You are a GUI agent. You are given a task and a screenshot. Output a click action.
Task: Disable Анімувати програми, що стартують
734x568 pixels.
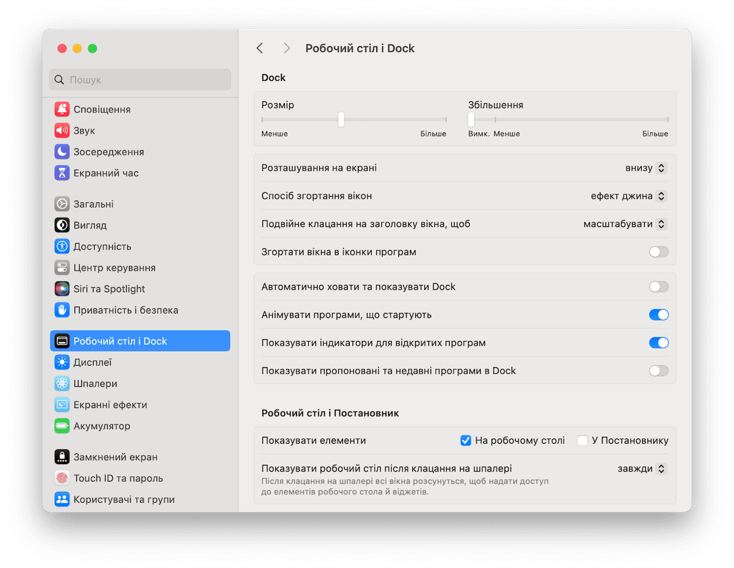point(659,314)
